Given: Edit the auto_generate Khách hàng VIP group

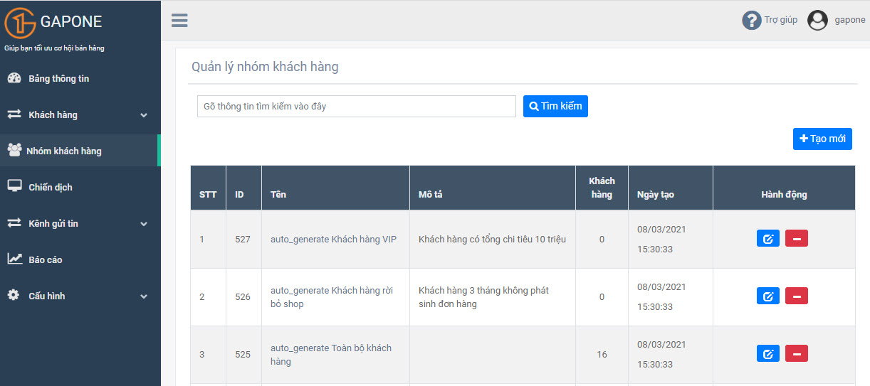Looking at the screenshot, I should [767, 239].
